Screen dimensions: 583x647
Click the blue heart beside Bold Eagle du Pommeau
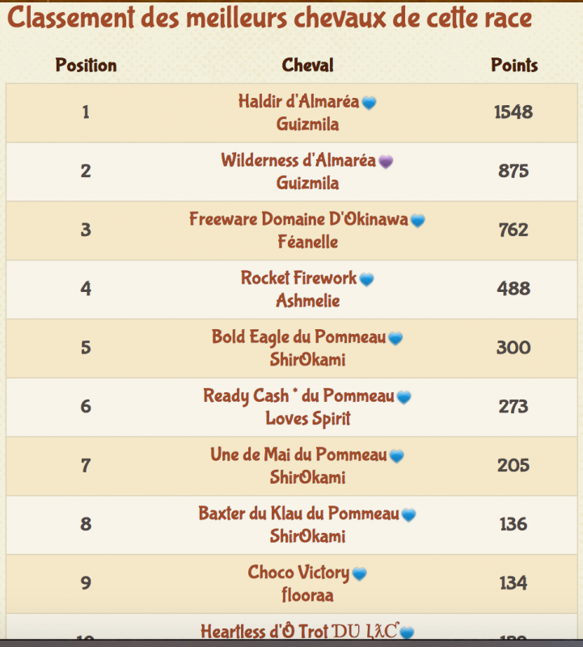(395, 338)
